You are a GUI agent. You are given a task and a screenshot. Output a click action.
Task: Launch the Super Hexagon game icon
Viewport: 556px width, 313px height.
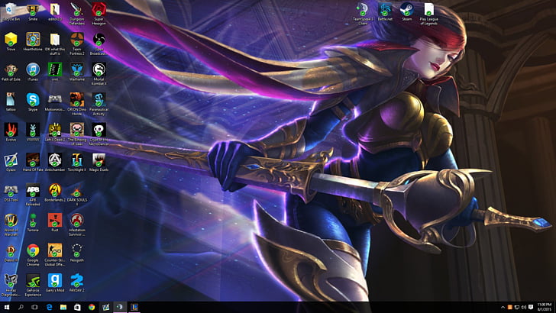99,14
